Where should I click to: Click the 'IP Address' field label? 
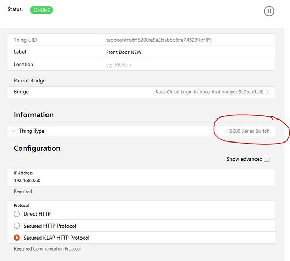pyautogui.click(x=23, y=173)
